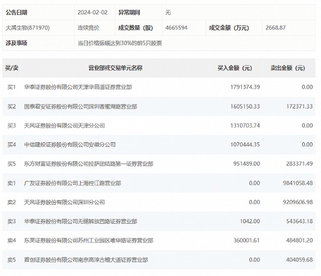Screen dimensions: 321x276
Task: Click 东吴证券苏州工业园区唯华路营业部 entry
Action: (x=88, y=240)
